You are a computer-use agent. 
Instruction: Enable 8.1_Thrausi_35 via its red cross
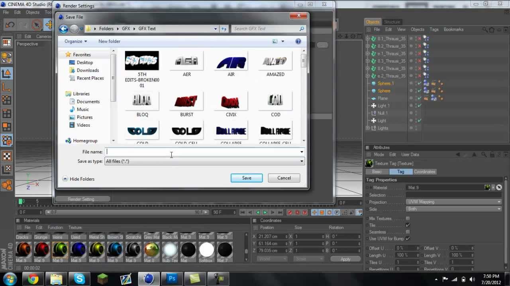tap(420, 39)
